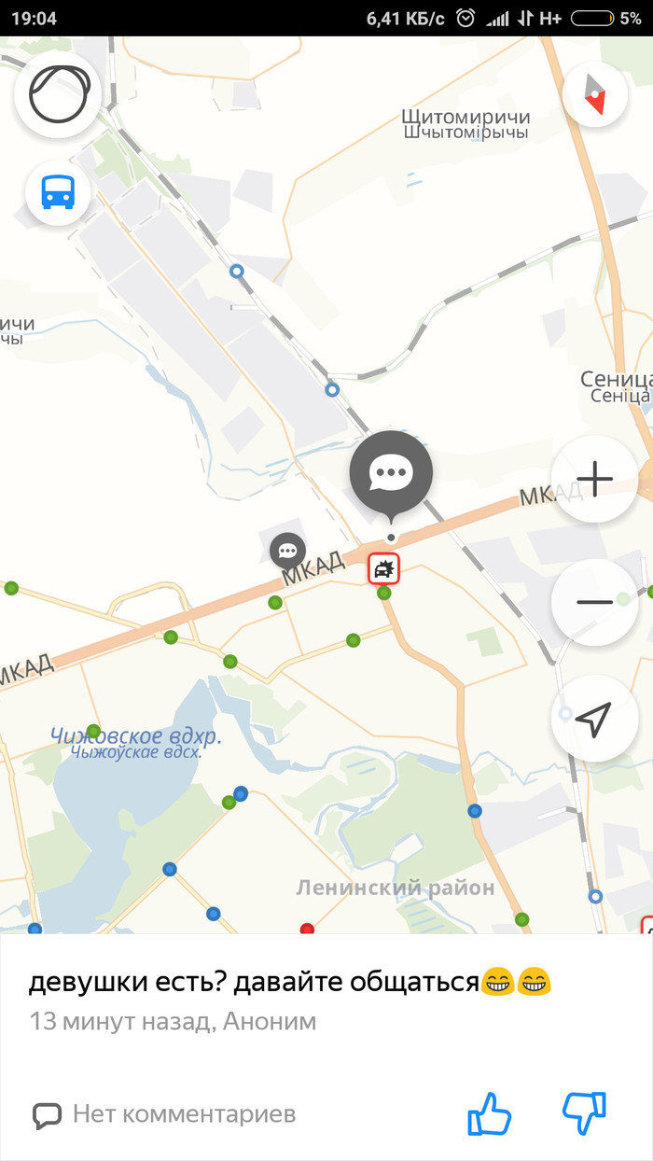Screen dimensions: 653x1161
Task: Center the map using the location arrow
Action: [x=594, y=719]
